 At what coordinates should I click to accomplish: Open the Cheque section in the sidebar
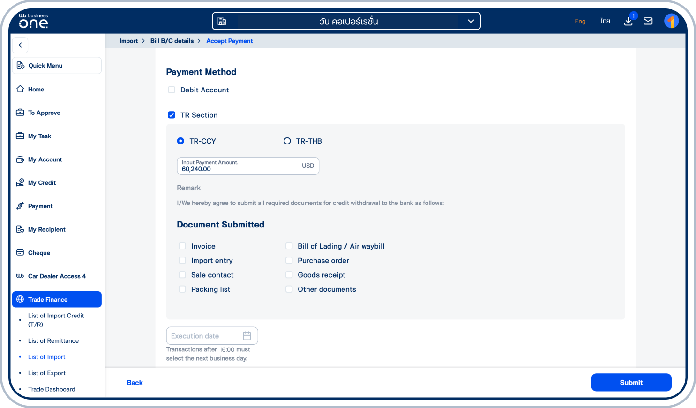tap(39, 252)
